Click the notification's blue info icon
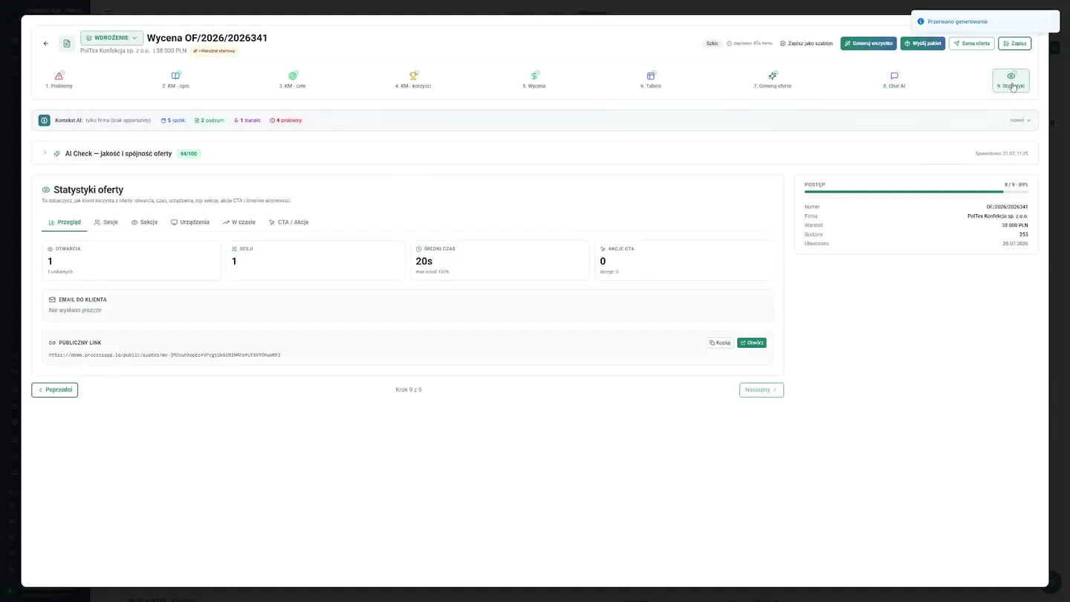 click(x=921, y=22)
